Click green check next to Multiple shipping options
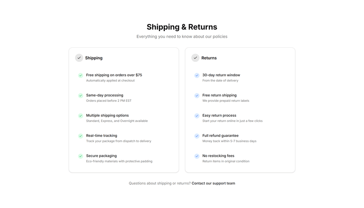The width and height of the screenshot is (364, 208). 80,115
